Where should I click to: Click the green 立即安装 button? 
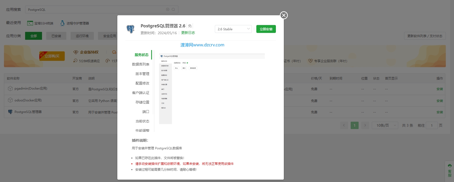pyautogui.click(x=266, y=29)
